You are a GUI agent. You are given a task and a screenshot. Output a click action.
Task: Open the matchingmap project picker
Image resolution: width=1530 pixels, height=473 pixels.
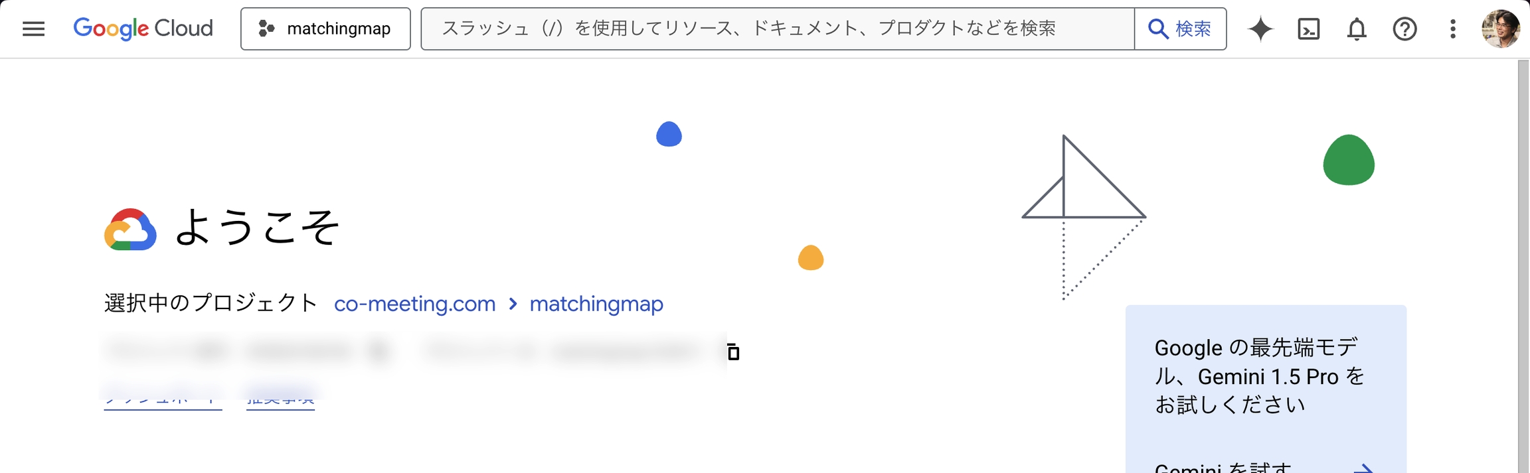(x=325, y=29)
